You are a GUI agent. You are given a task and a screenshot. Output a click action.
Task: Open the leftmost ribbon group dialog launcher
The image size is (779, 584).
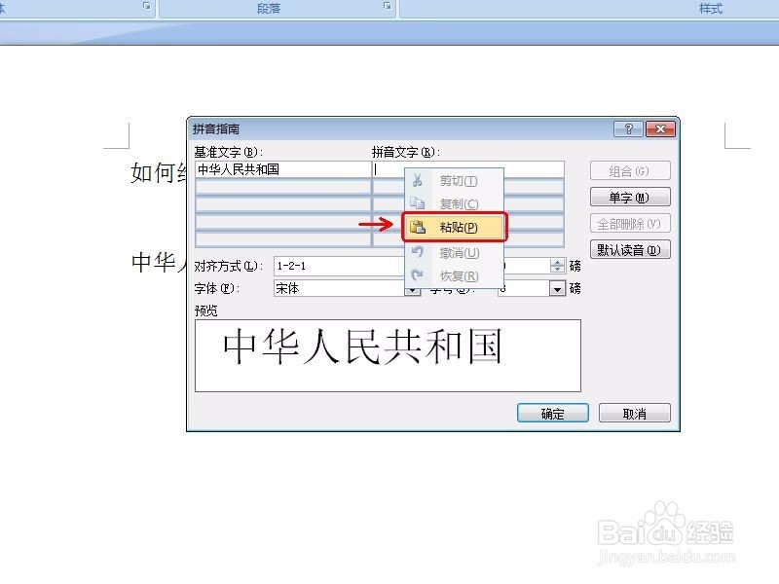pos(149,7)
